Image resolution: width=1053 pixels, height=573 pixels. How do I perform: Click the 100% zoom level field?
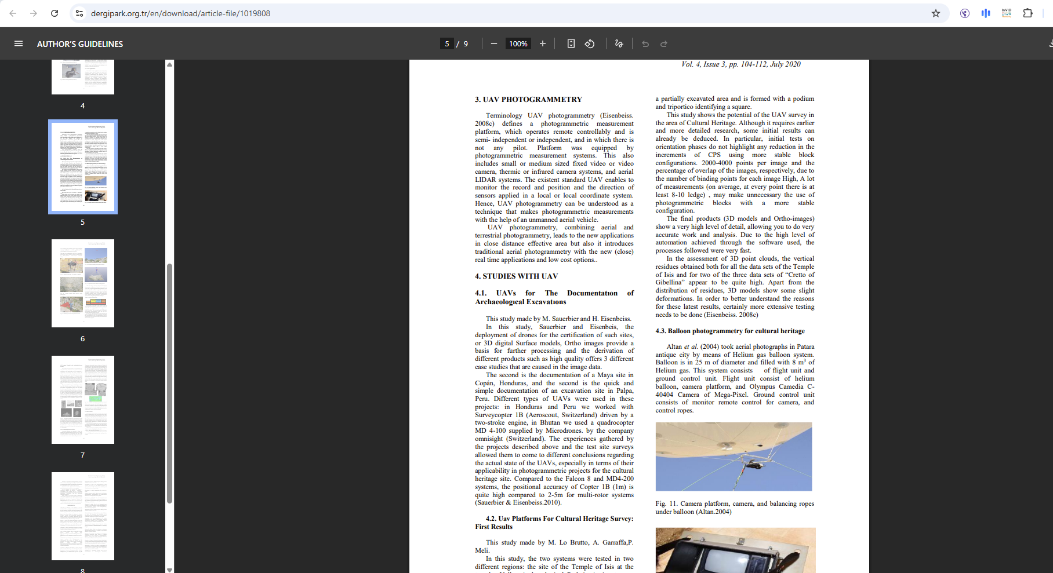(518, 43)
